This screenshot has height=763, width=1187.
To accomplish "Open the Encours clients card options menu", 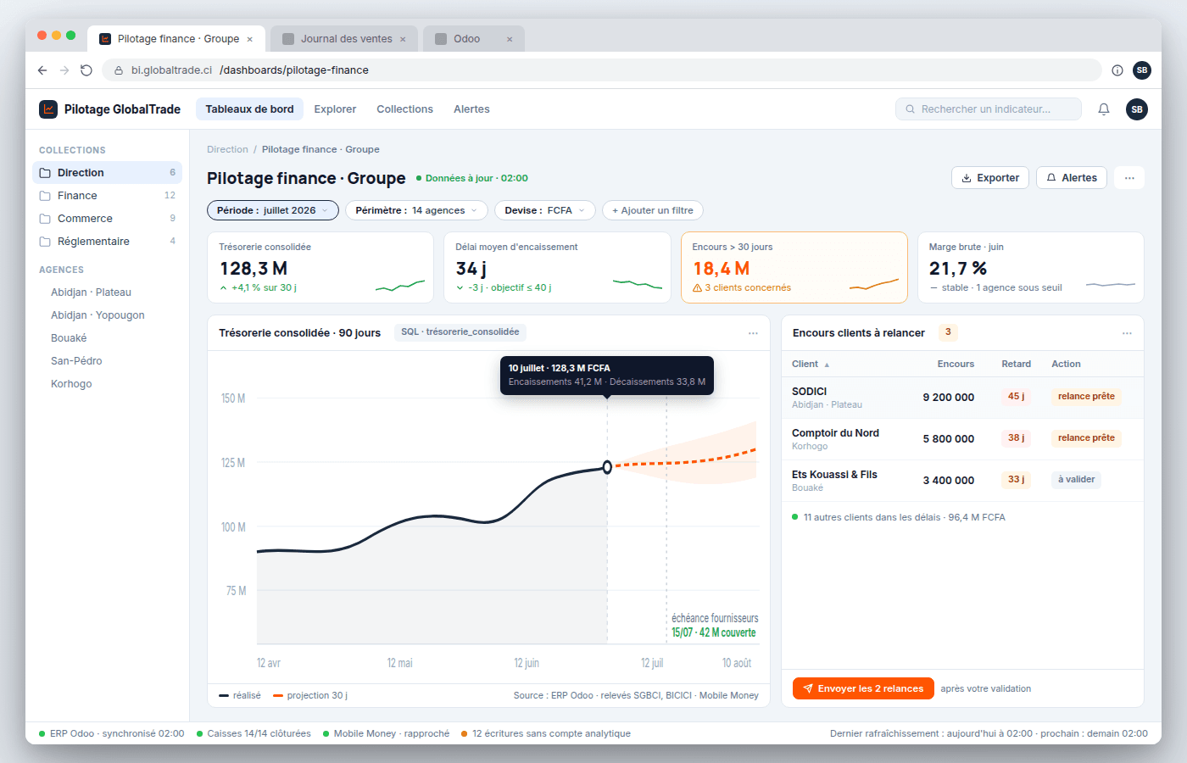I will pos(1127,333).
